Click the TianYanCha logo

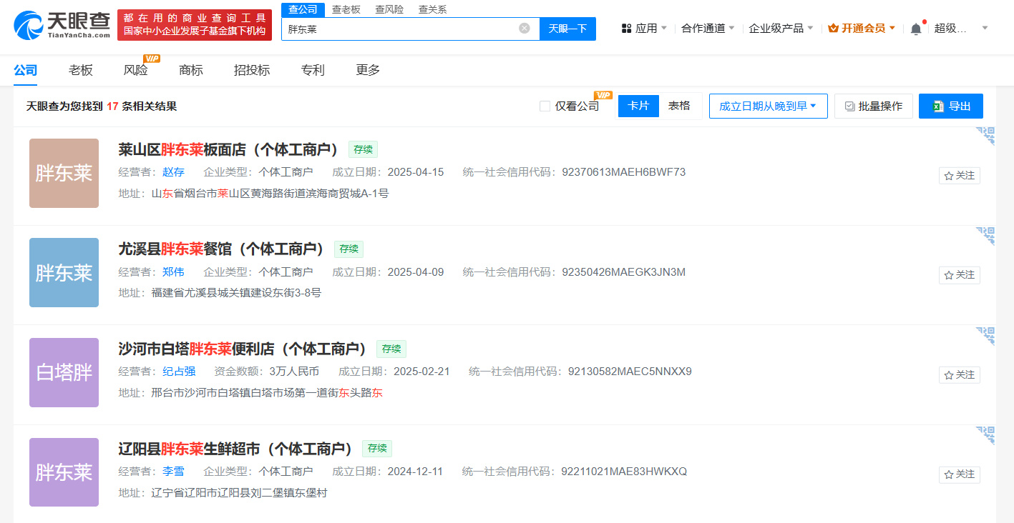click(62, 25)
